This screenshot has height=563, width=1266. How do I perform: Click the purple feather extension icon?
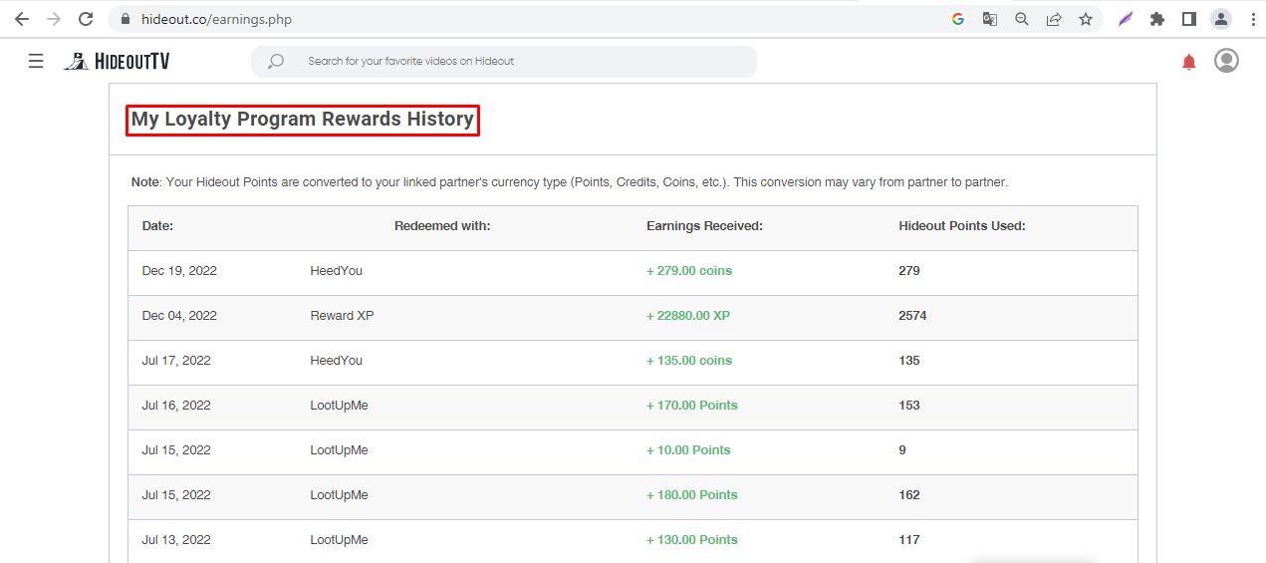[x=1126, y=19]
